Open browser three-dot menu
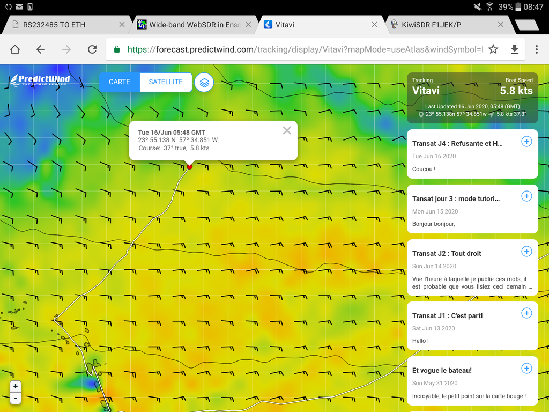The width and height of the screenshot is (549, 412). (x=536, y=49)
